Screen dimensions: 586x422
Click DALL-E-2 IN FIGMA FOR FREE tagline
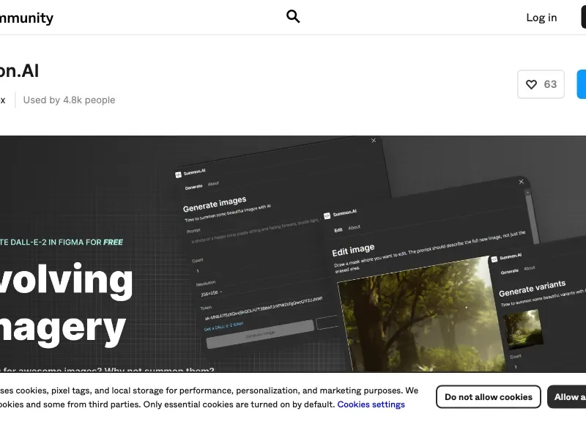coord(62,243)
